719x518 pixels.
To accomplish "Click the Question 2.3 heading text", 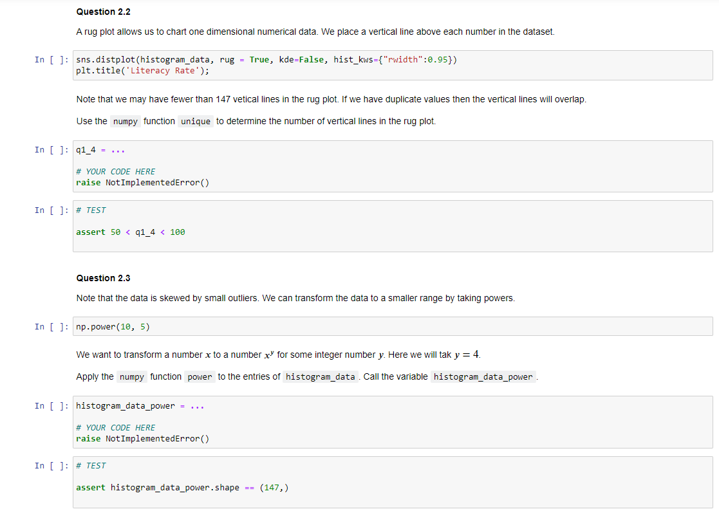I will pyautogui.click(x=103, y=278).
